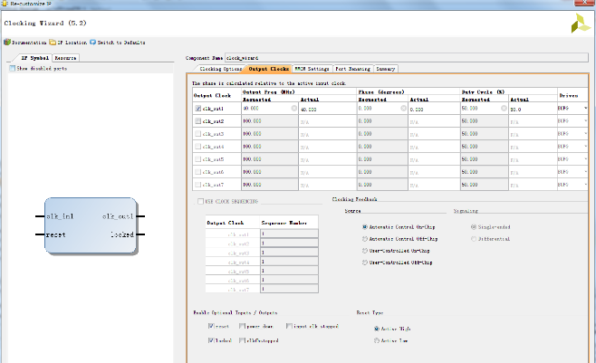Click the Xilinx logo in top-right corner
The width and height of the screenshot is (596, 363).
point(579,24)
